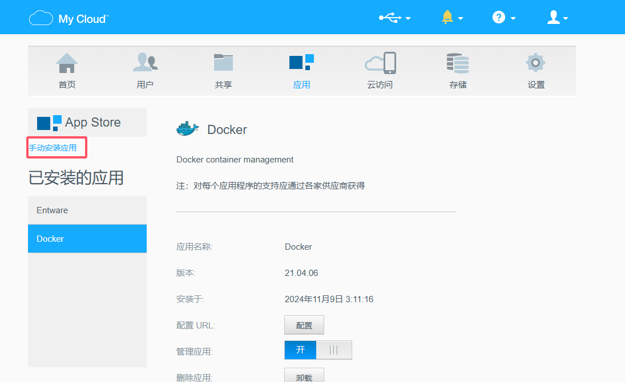This screenshot has width=625, height=382.
Task: Open the 存储 storage icon
Action: pyautogui.click(x=458, y=63)
